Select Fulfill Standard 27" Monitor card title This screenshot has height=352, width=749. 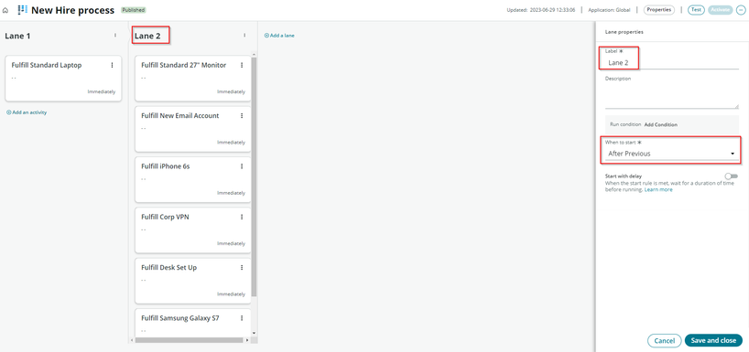pyautogui.click(x=184, y=65)
